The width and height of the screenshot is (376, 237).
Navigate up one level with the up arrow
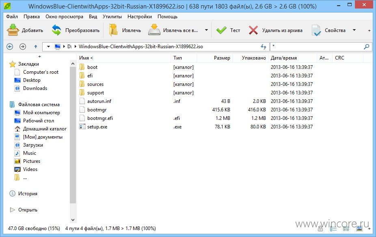click(x=36, y=47)
